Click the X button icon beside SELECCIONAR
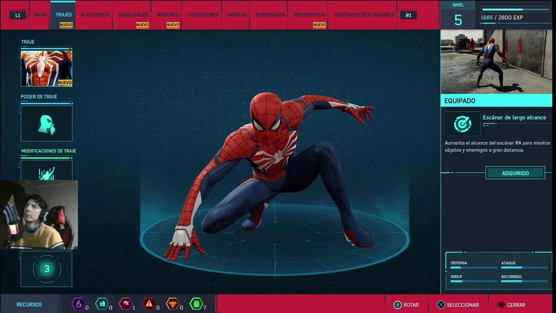 [x=440, y=305]
